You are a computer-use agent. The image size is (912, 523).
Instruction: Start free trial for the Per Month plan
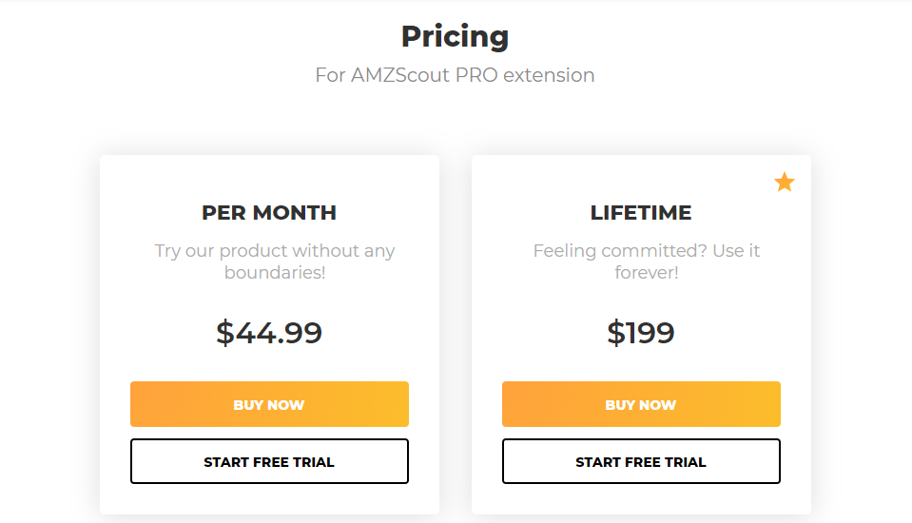pos(269,461)
